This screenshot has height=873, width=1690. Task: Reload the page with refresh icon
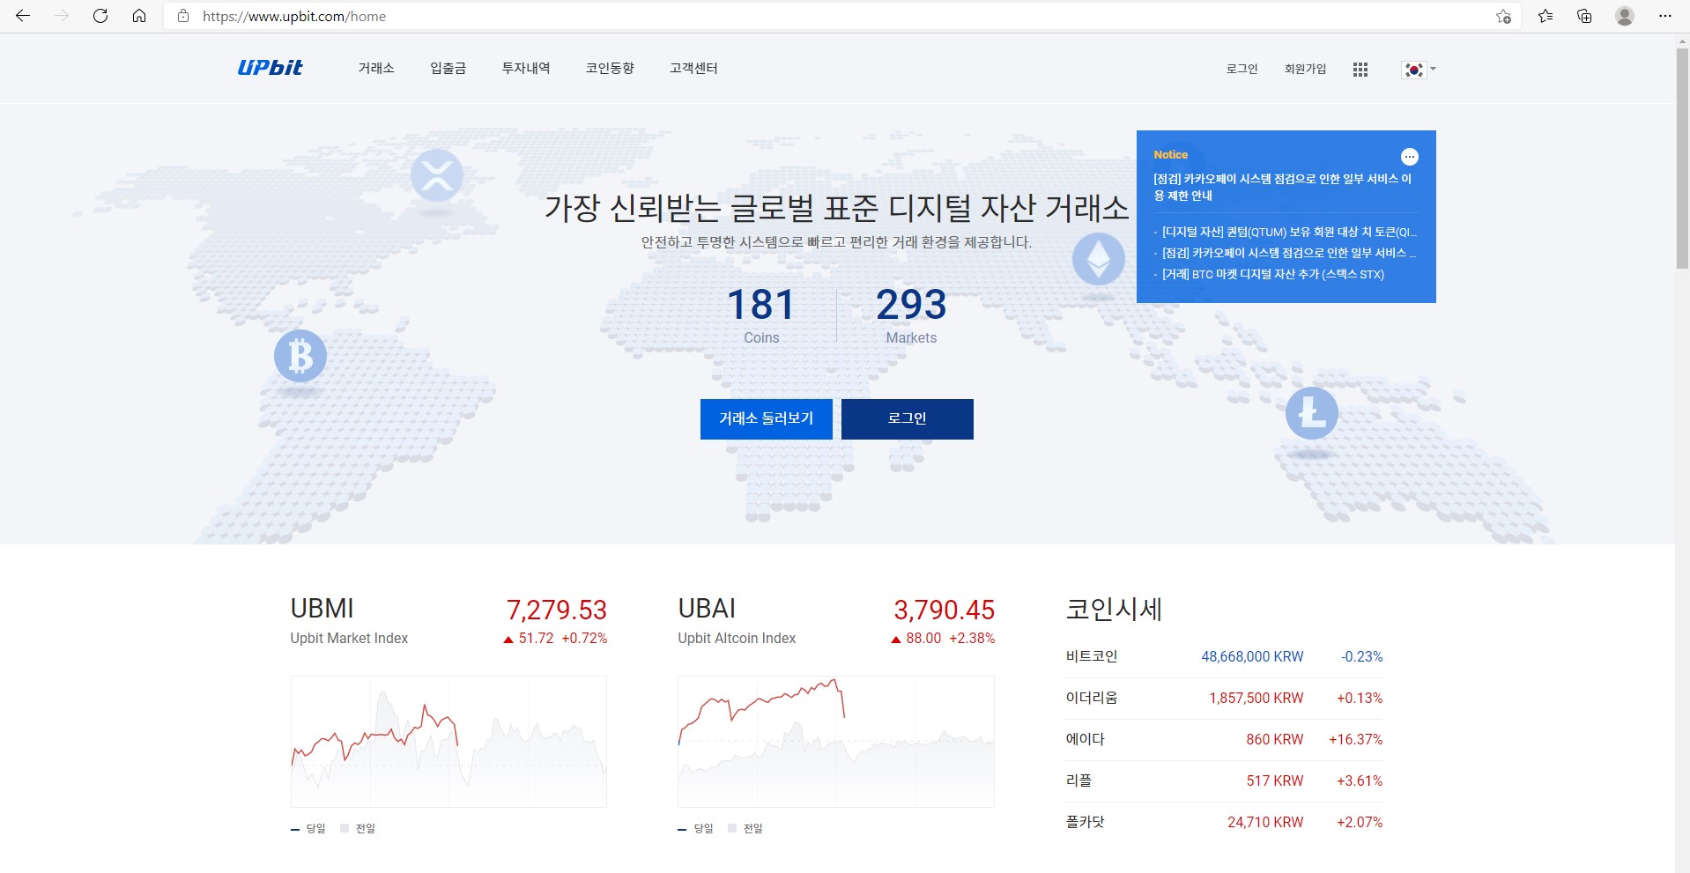pyautogui.click(x=100, y=16)
